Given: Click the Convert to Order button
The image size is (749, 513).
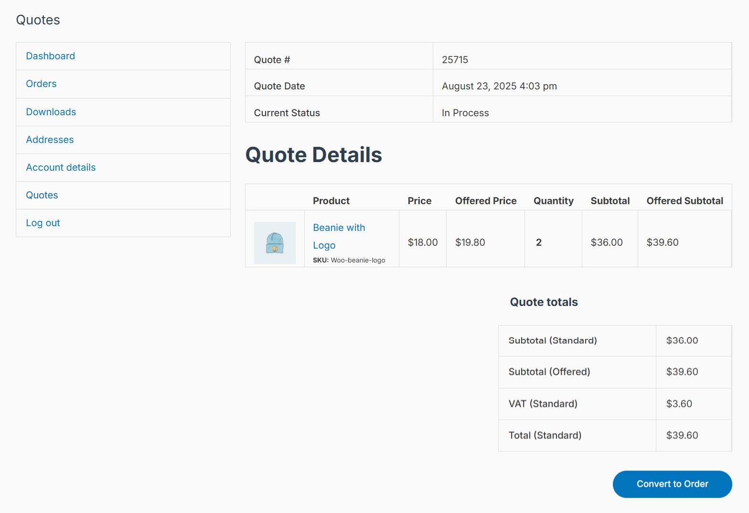Looking at the screenshot, I should (672, 484).
